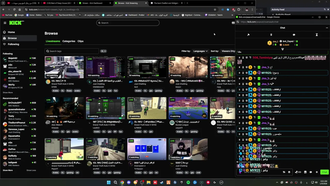Click the green Chat send button

[324, 172]
